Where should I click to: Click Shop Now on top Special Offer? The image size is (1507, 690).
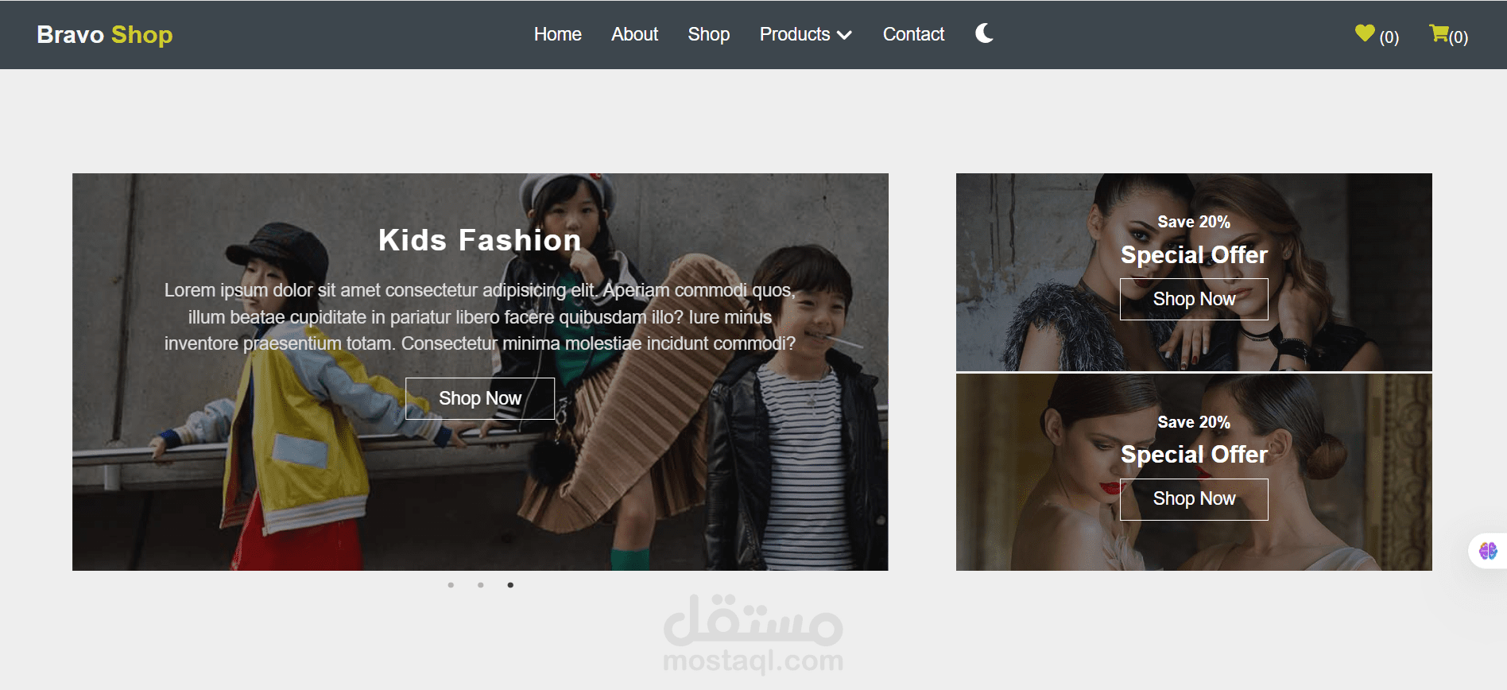1194,299
